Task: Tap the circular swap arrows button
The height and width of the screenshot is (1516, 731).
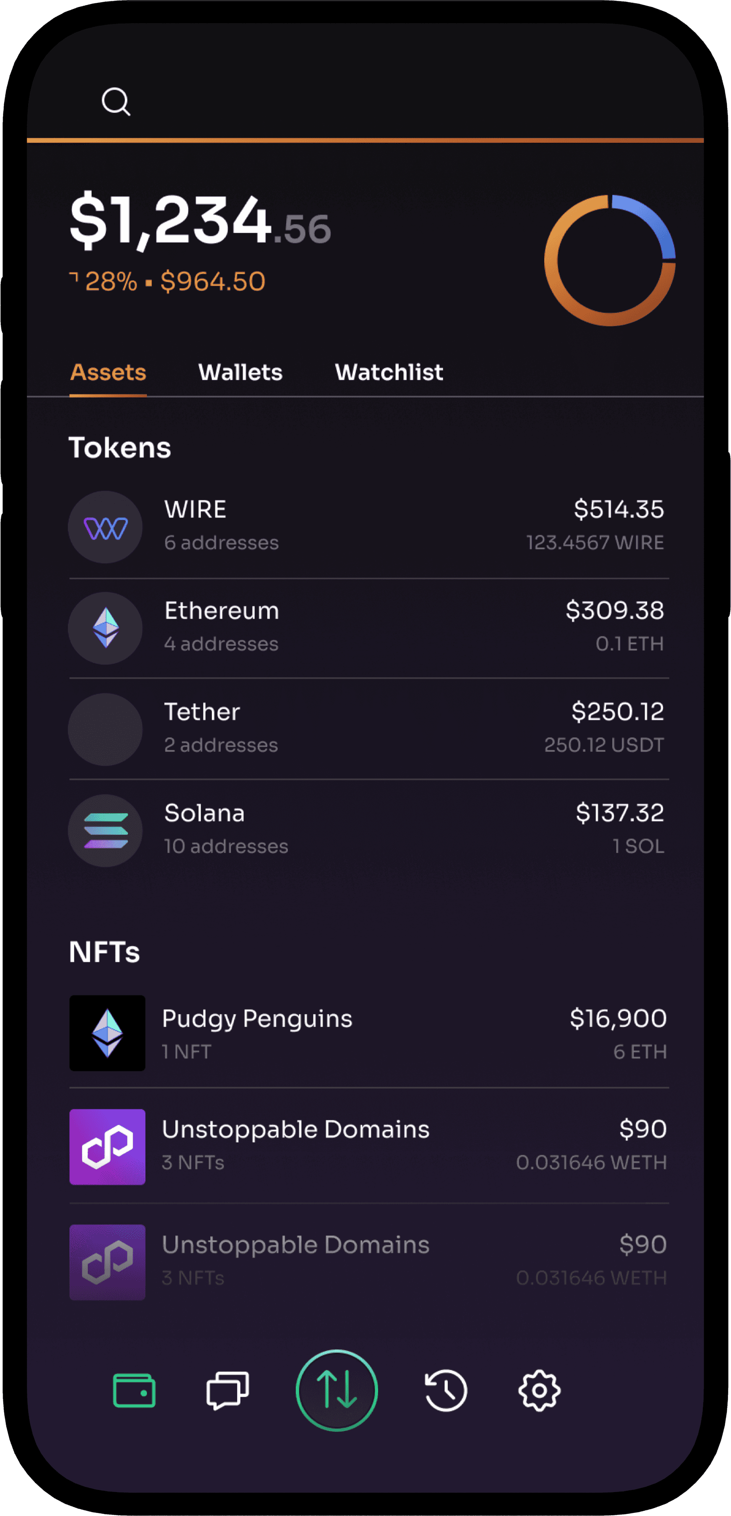Action: (x=337, y=1390)
